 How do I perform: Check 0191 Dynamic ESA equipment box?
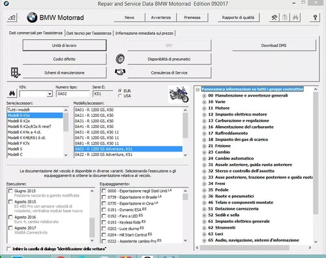[x=104, y=210]
